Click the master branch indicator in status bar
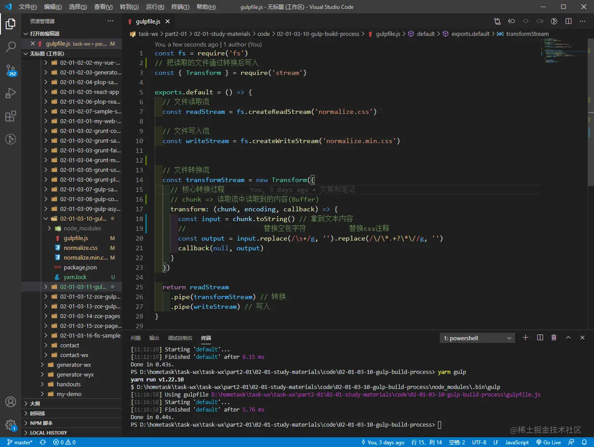Viewport: 594px width, 447px height. pos(20,442)
